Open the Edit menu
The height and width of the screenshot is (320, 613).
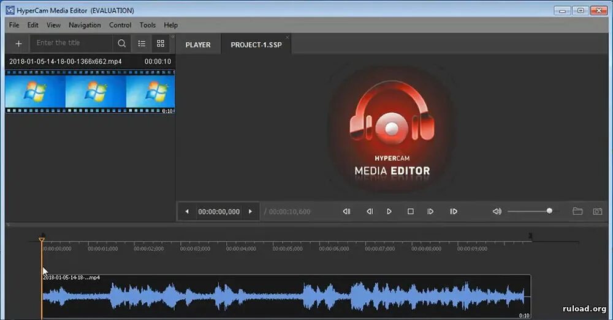pyautogui.click(x=32, y=25)
